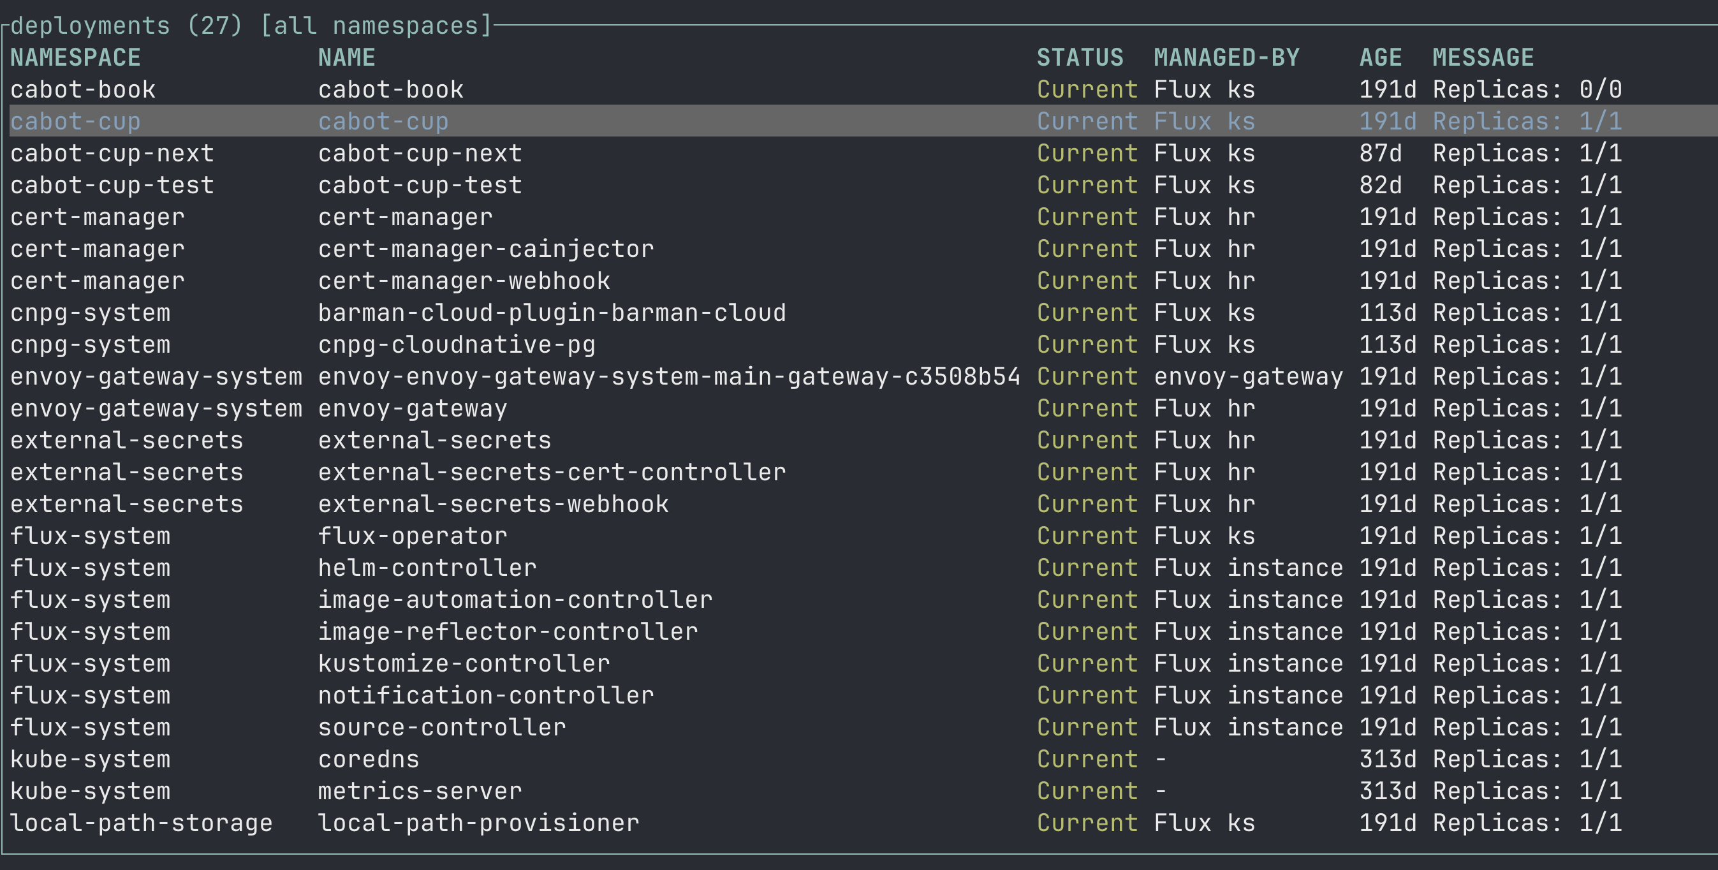The height and width of the screenshot is (870, 1718).
Task: Select the flux-operator deployment
Action: tap(413, 536)
